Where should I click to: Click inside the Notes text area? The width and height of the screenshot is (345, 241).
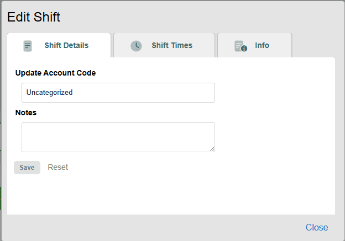click(118, 137)
